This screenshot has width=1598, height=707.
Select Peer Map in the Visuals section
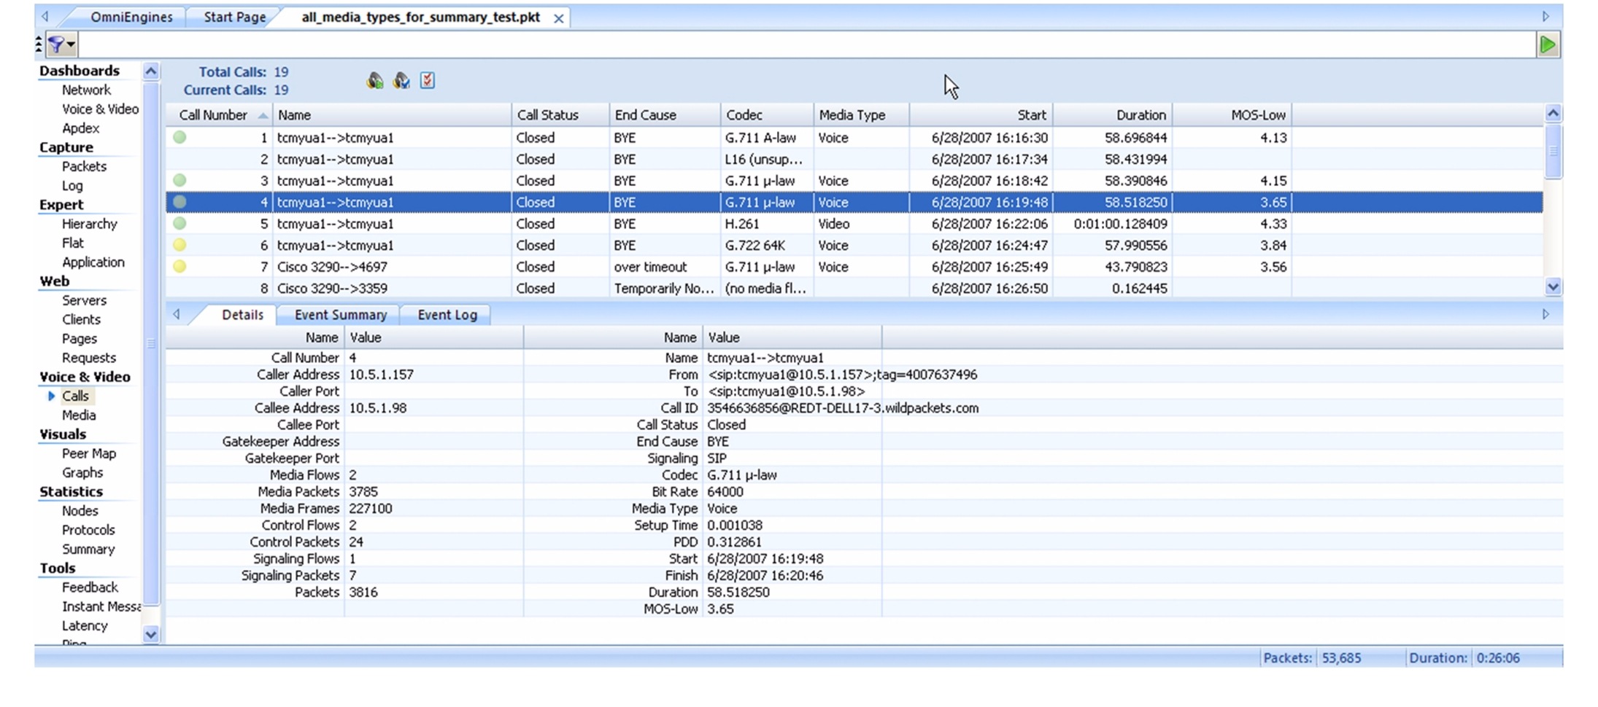(x=88, y=453)
